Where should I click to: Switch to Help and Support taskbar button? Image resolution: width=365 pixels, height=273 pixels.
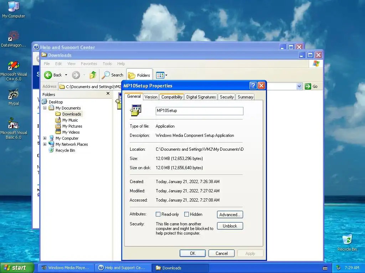[x=123, y=268]
